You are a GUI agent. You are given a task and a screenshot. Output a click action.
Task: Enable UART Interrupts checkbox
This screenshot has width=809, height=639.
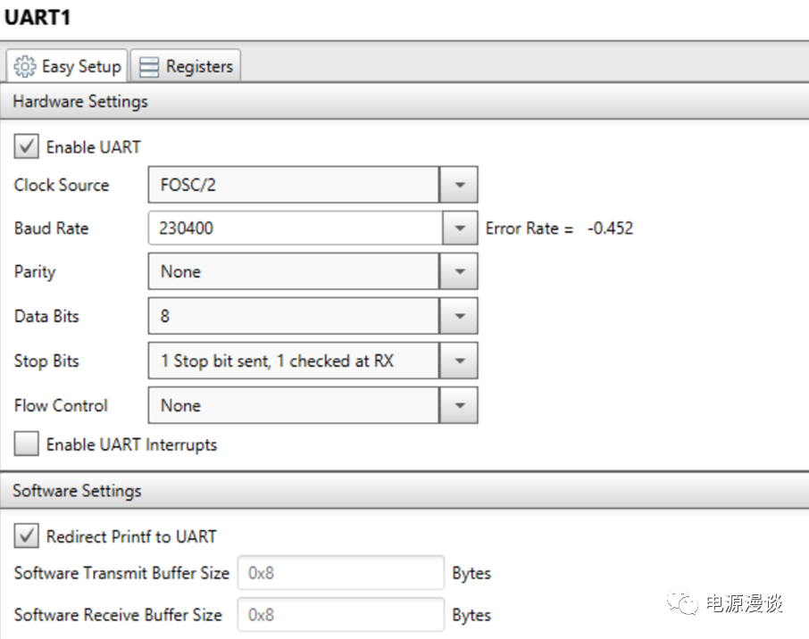[27, 444]
